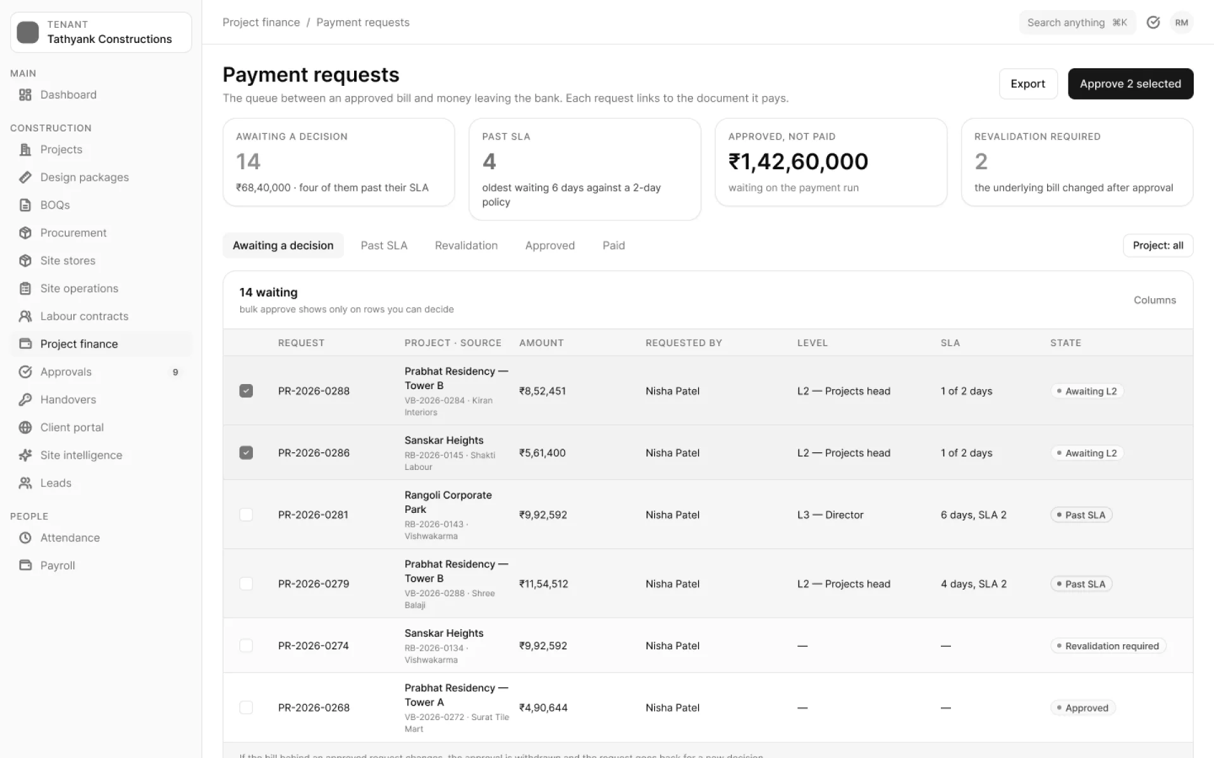This screenshot has height=758, width=1214.
Task: Click the BOQs document icon
Action: [x=25, y=205]
